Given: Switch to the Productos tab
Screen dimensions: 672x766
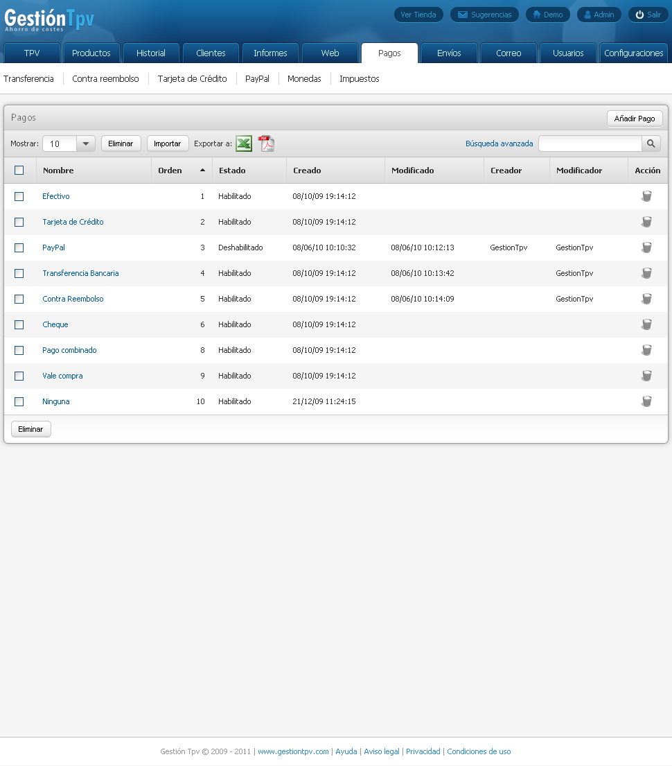Looking at the screenshot, I should [91, 53].
